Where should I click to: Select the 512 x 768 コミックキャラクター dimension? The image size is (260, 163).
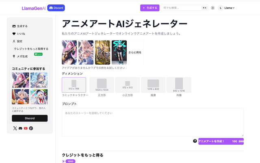tap(74, 85)
